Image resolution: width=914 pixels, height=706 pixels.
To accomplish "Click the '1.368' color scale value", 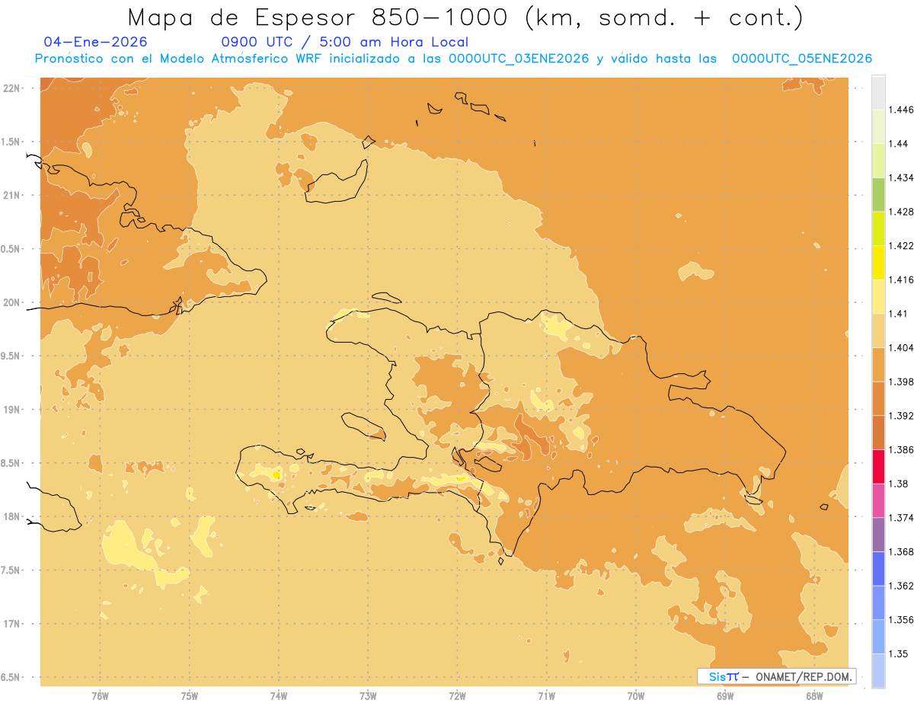I will [x=900, y=552].
